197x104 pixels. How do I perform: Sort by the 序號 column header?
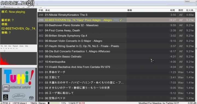(x=41, y=10)
